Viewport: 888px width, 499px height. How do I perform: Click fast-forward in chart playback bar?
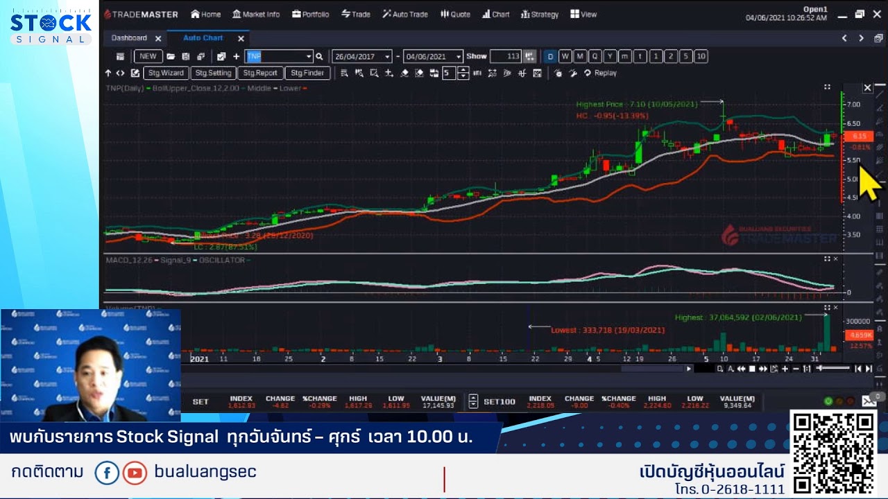pyautogui.click(x=763, y=369)
